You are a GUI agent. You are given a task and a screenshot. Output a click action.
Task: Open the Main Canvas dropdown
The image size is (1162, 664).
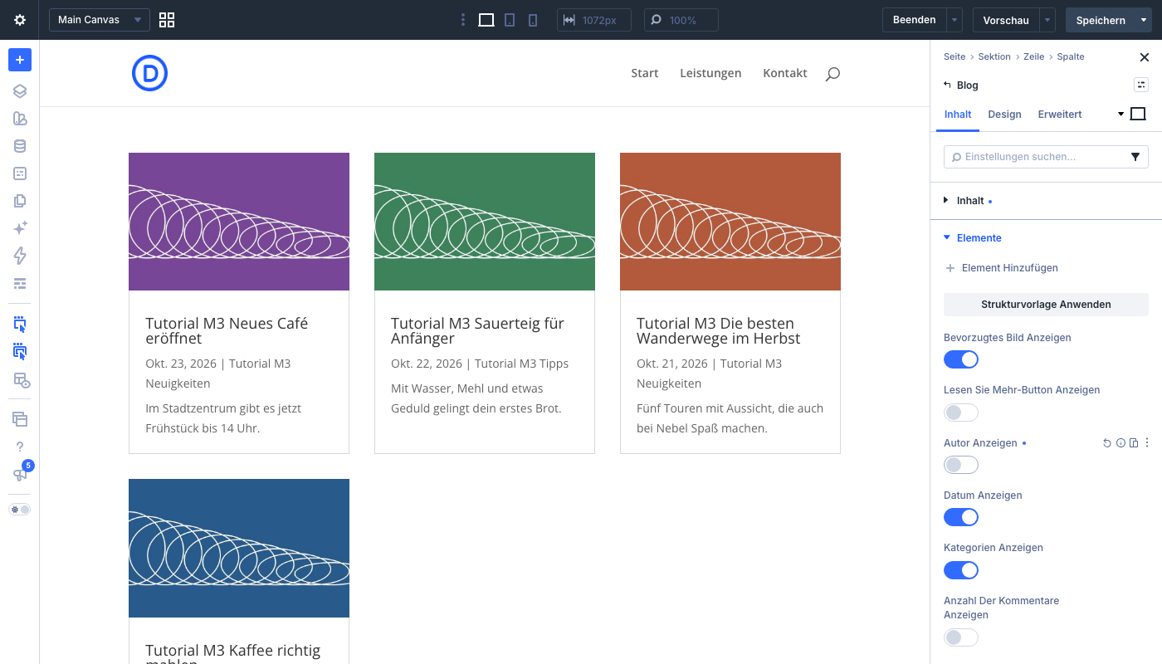(x=100, y=20)
